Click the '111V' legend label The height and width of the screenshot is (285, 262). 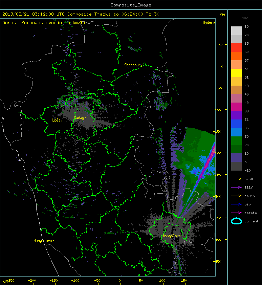pyautogui.click(x=248, y=188)
